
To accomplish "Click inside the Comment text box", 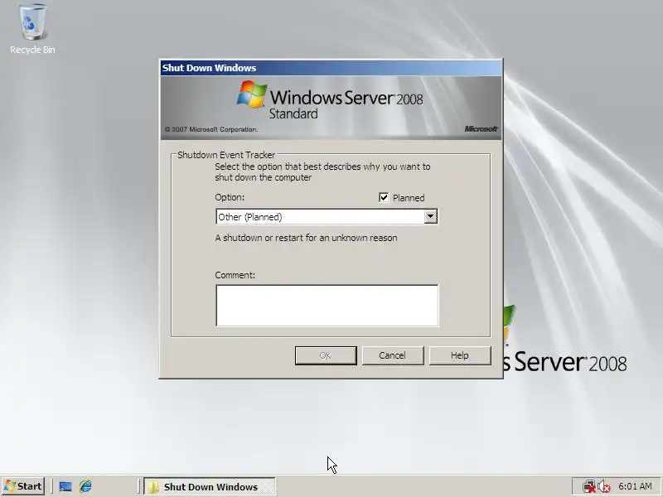I will point(327,305).
